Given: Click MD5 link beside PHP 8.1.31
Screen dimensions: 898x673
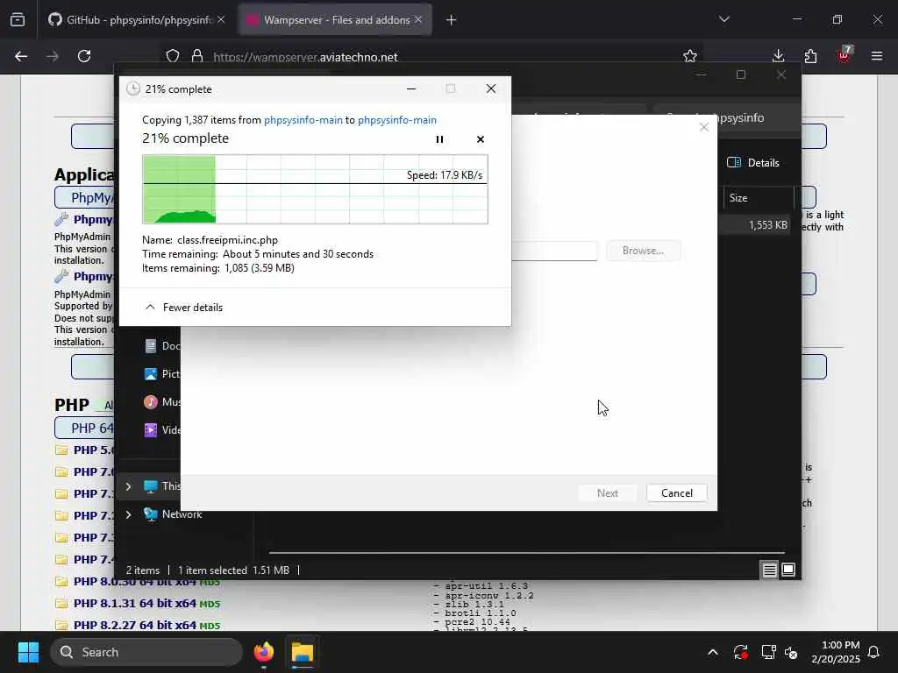Looking at the screenshot, I should pos(210,605).
